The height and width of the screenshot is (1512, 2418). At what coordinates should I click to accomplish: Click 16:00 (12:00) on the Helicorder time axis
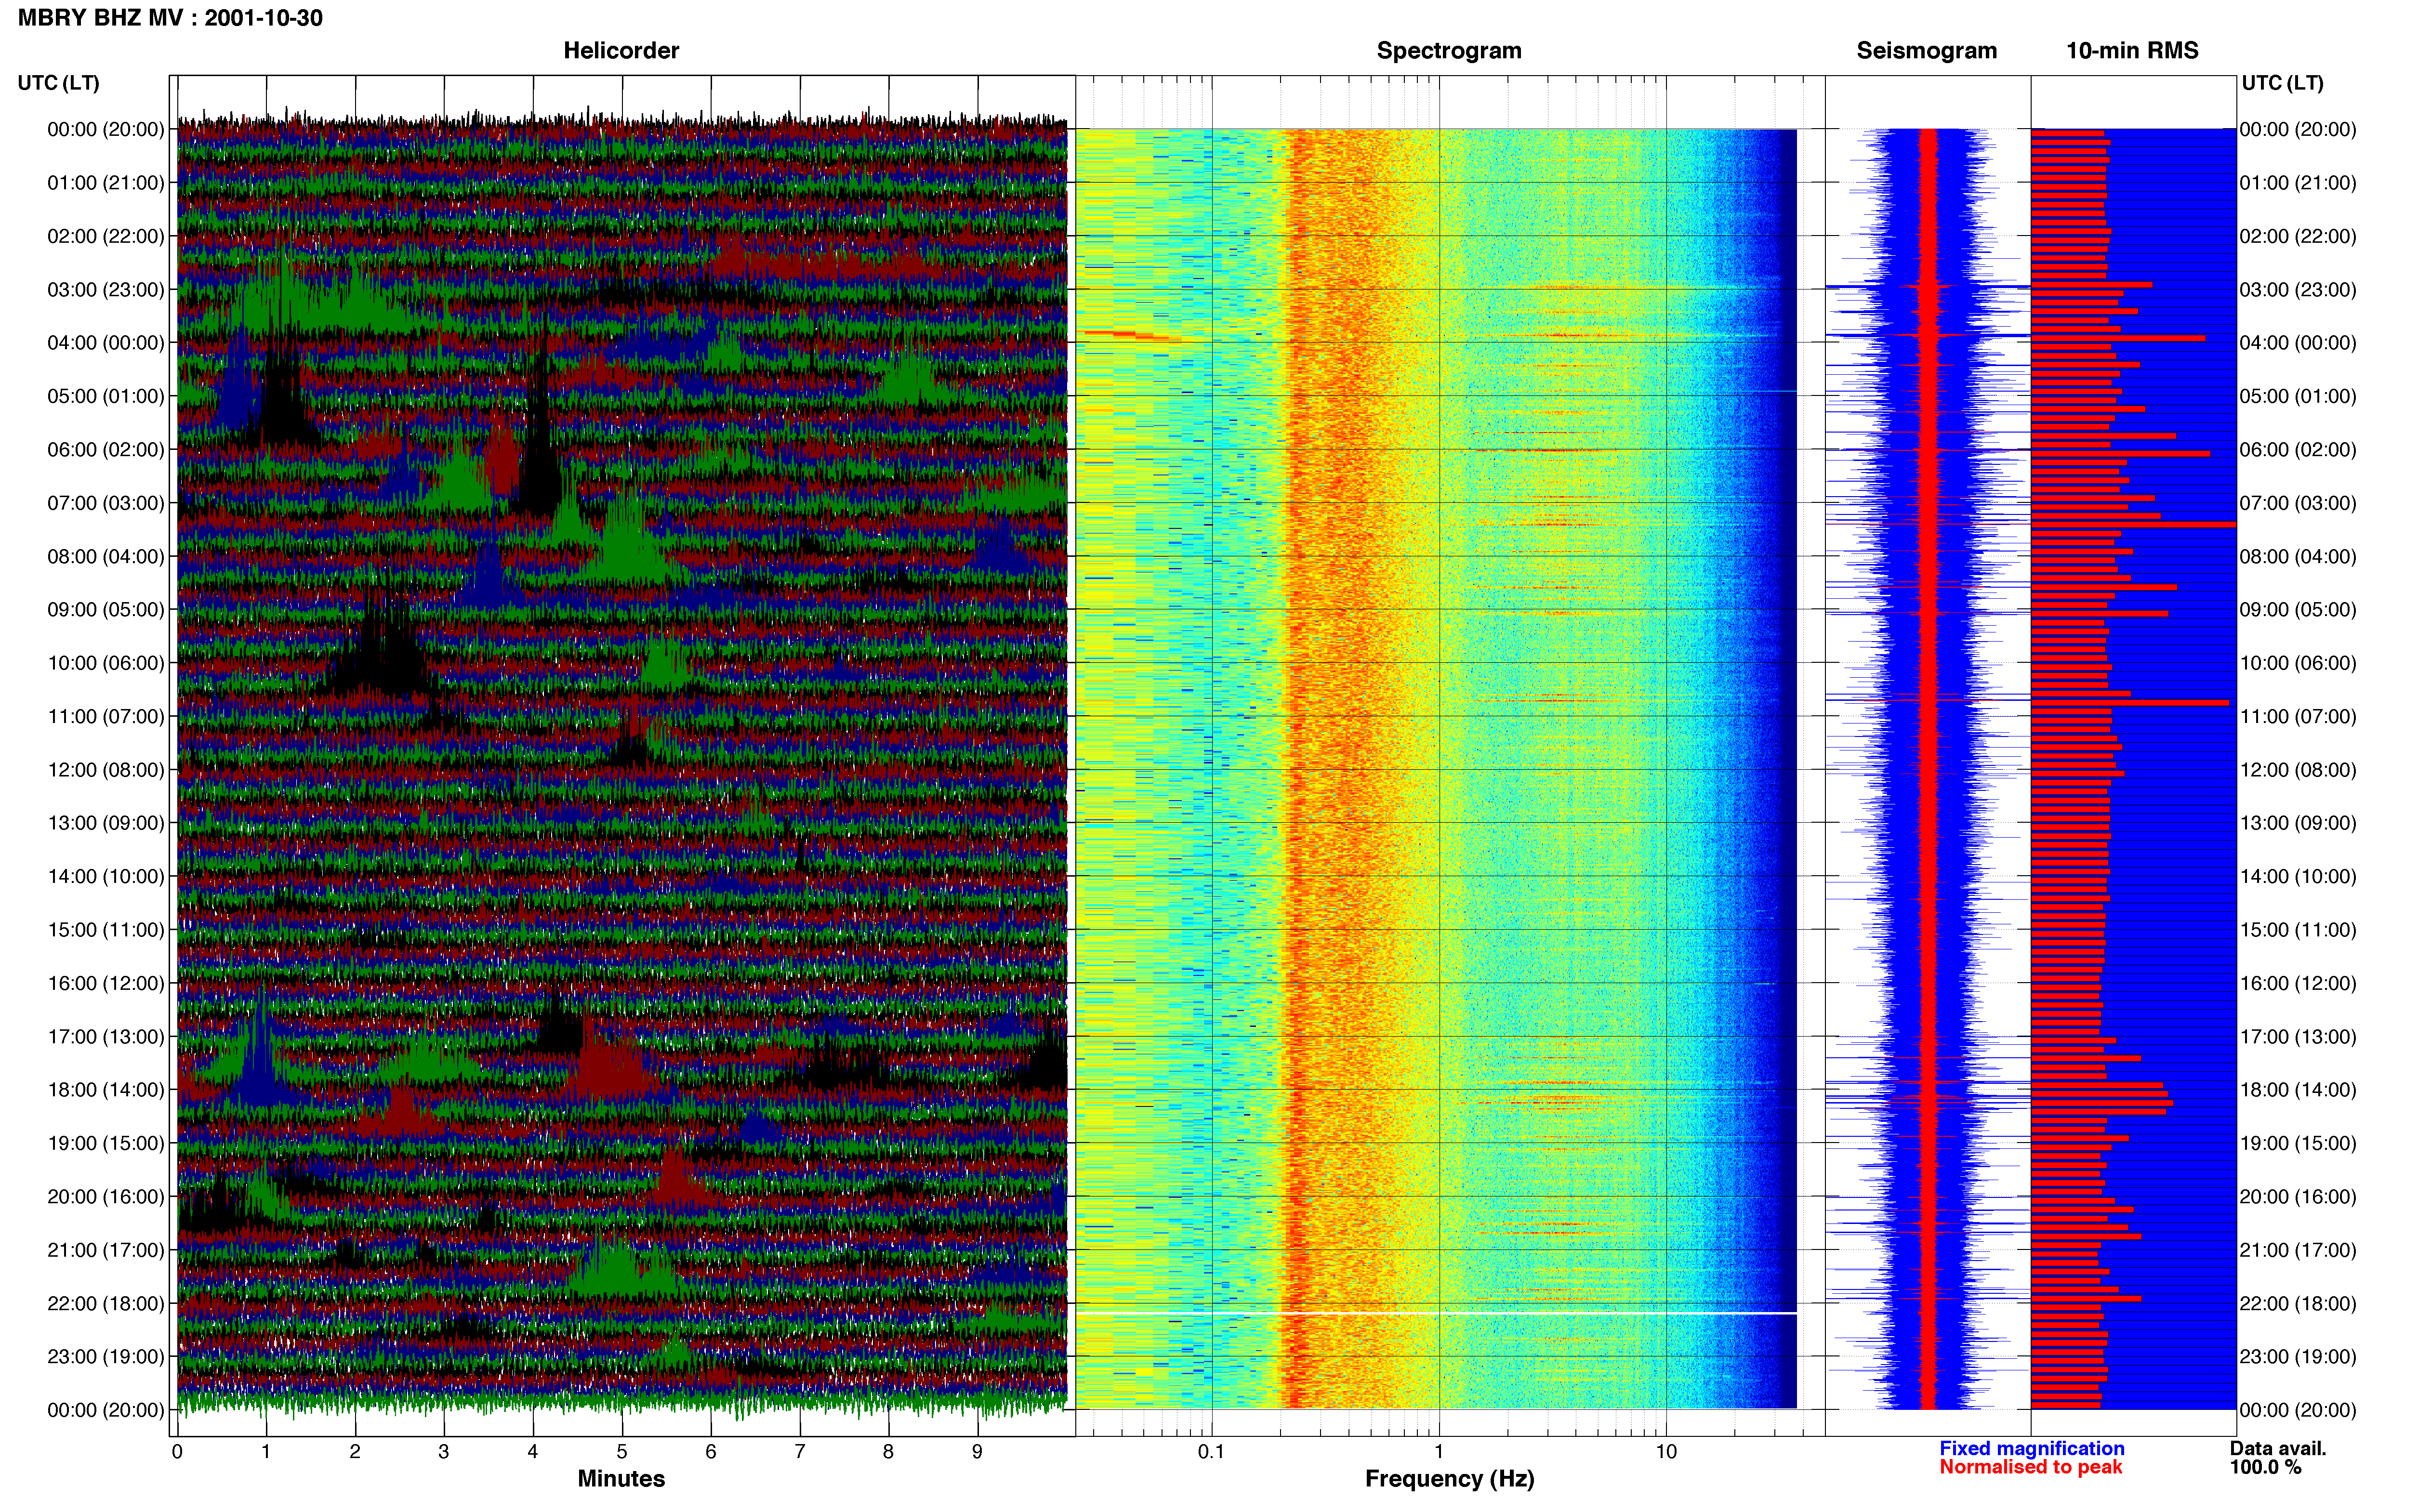point(106,983)
